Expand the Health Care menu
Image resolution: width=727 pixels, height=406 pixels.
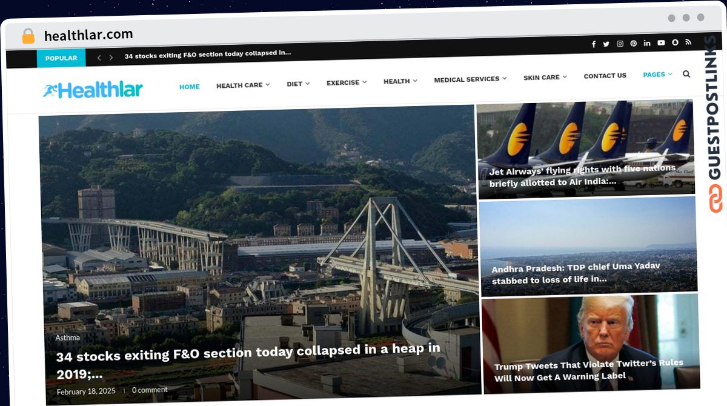click(243, 85)
